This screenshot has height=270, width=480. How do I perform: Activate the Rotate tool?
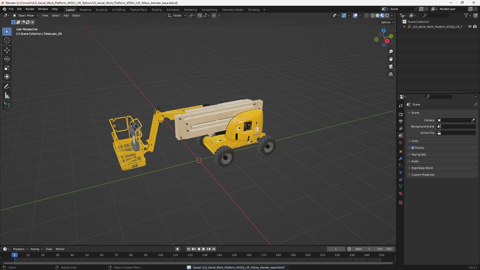[7, 59]
